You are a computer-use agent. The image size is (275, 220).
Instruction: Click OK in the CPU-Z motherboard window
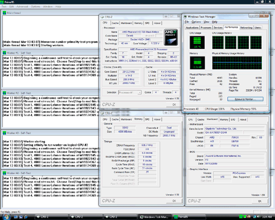coord(260,201)
